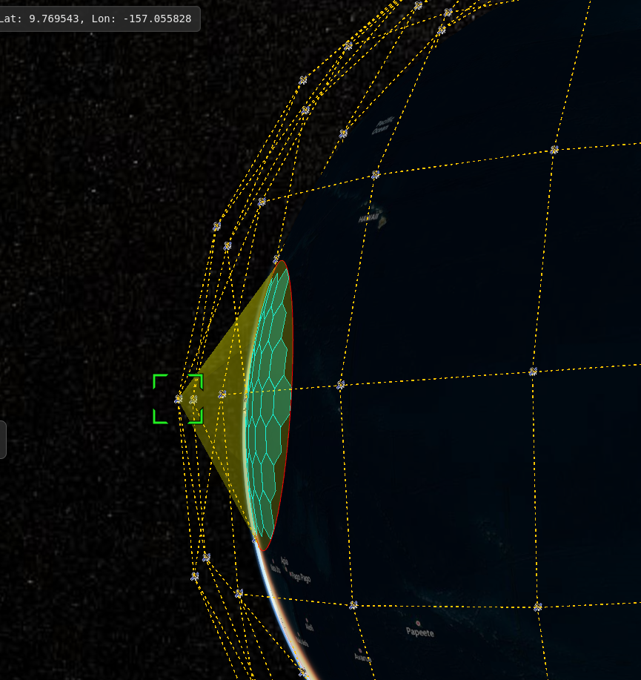Expand the collapsed side panel handle on left edge
The width and height of the screenshot is (641, 680).
(3, 439)
